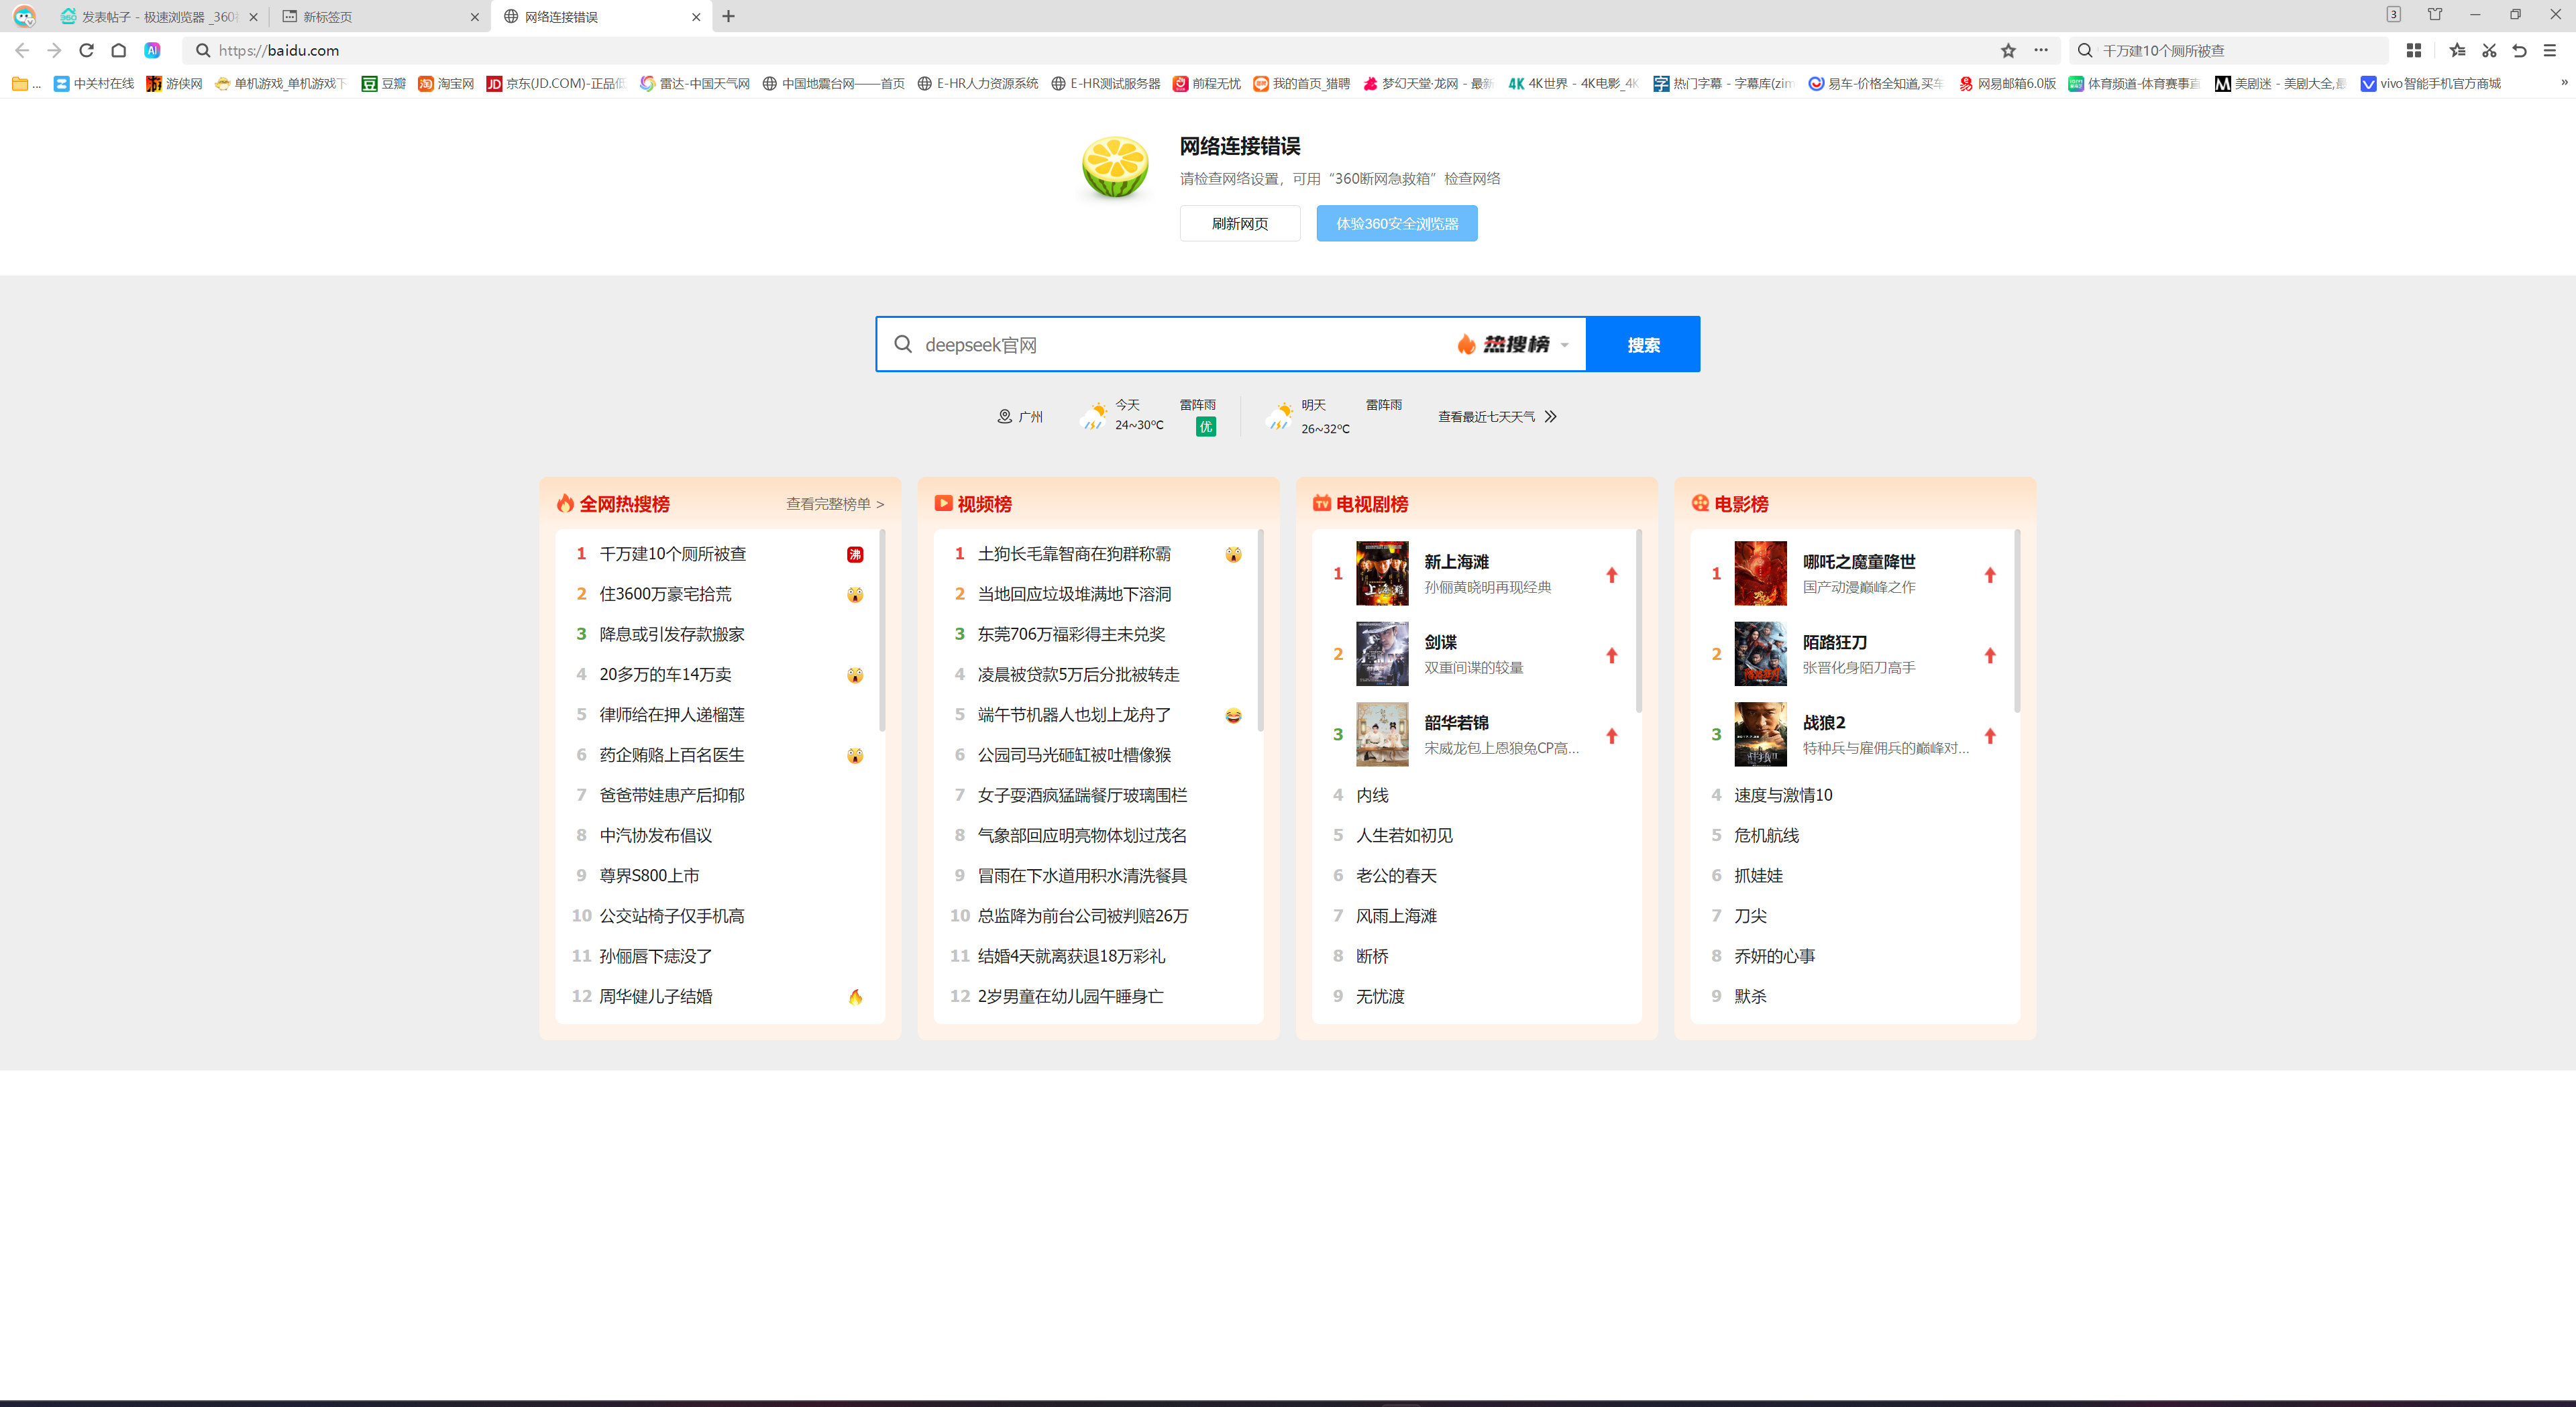The image size is (2576, 1407).
Task: Open the hamburger main menu
Action: tap(2550, 50)
